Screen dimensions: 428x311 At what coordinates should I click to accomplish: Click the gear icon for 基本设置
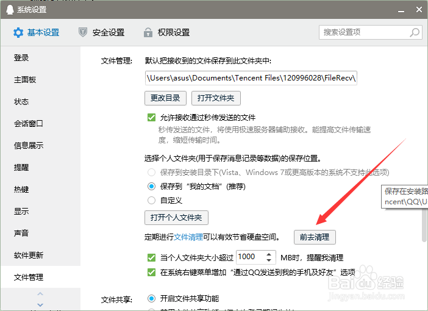pos(18,33)
